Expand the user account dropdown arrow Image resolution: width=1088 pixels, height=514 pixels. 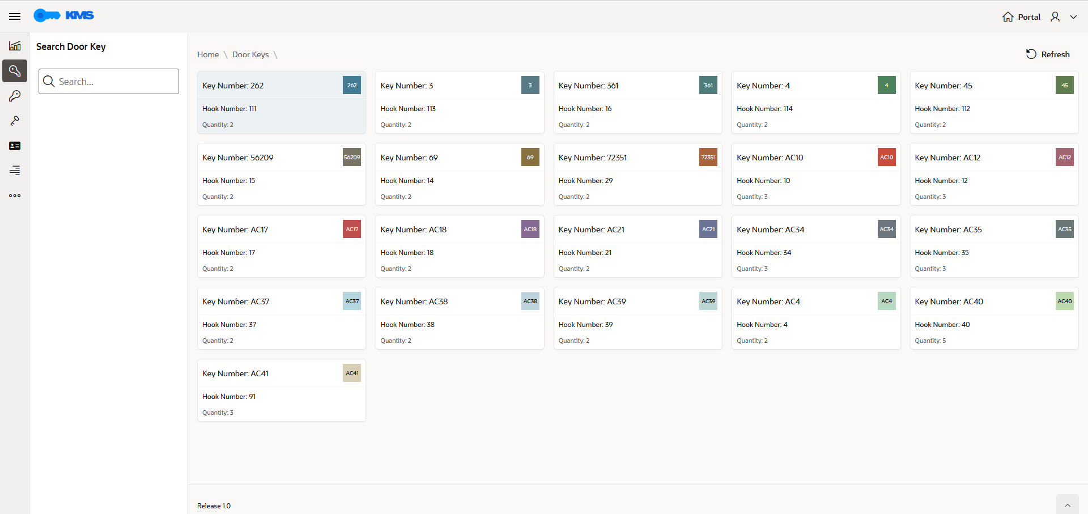1073,17
